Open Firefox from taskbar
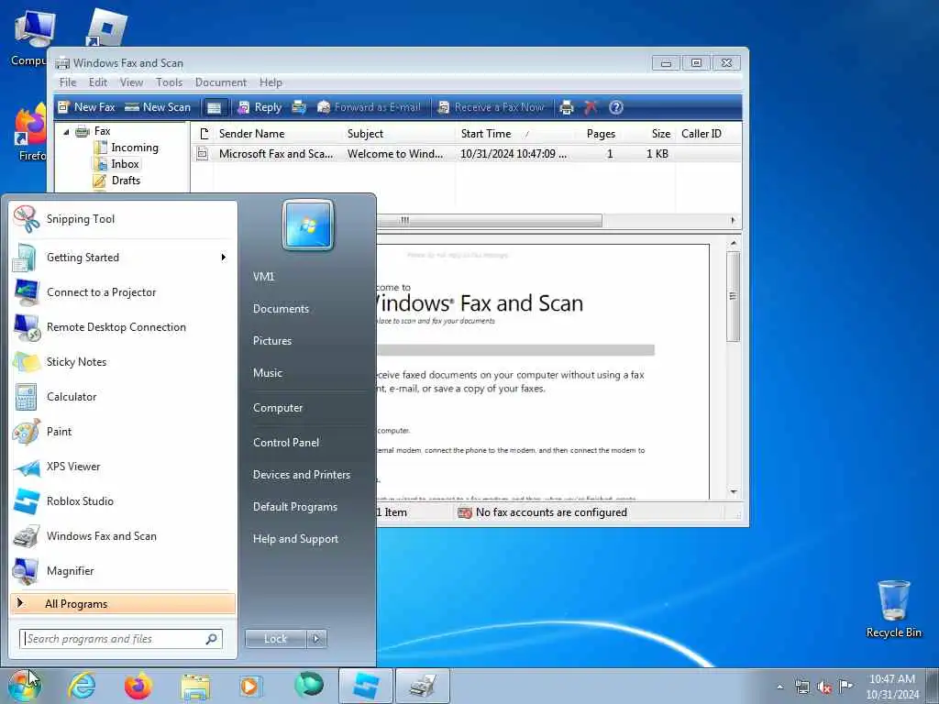Image resolution: width=939 pixels, height=704 pixels. coord(138,686)
